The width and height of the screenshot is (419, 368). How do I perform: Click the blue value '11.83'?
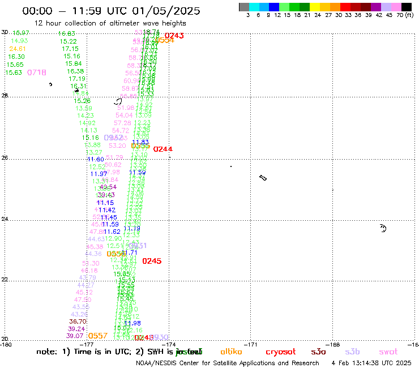coord(140,142)
